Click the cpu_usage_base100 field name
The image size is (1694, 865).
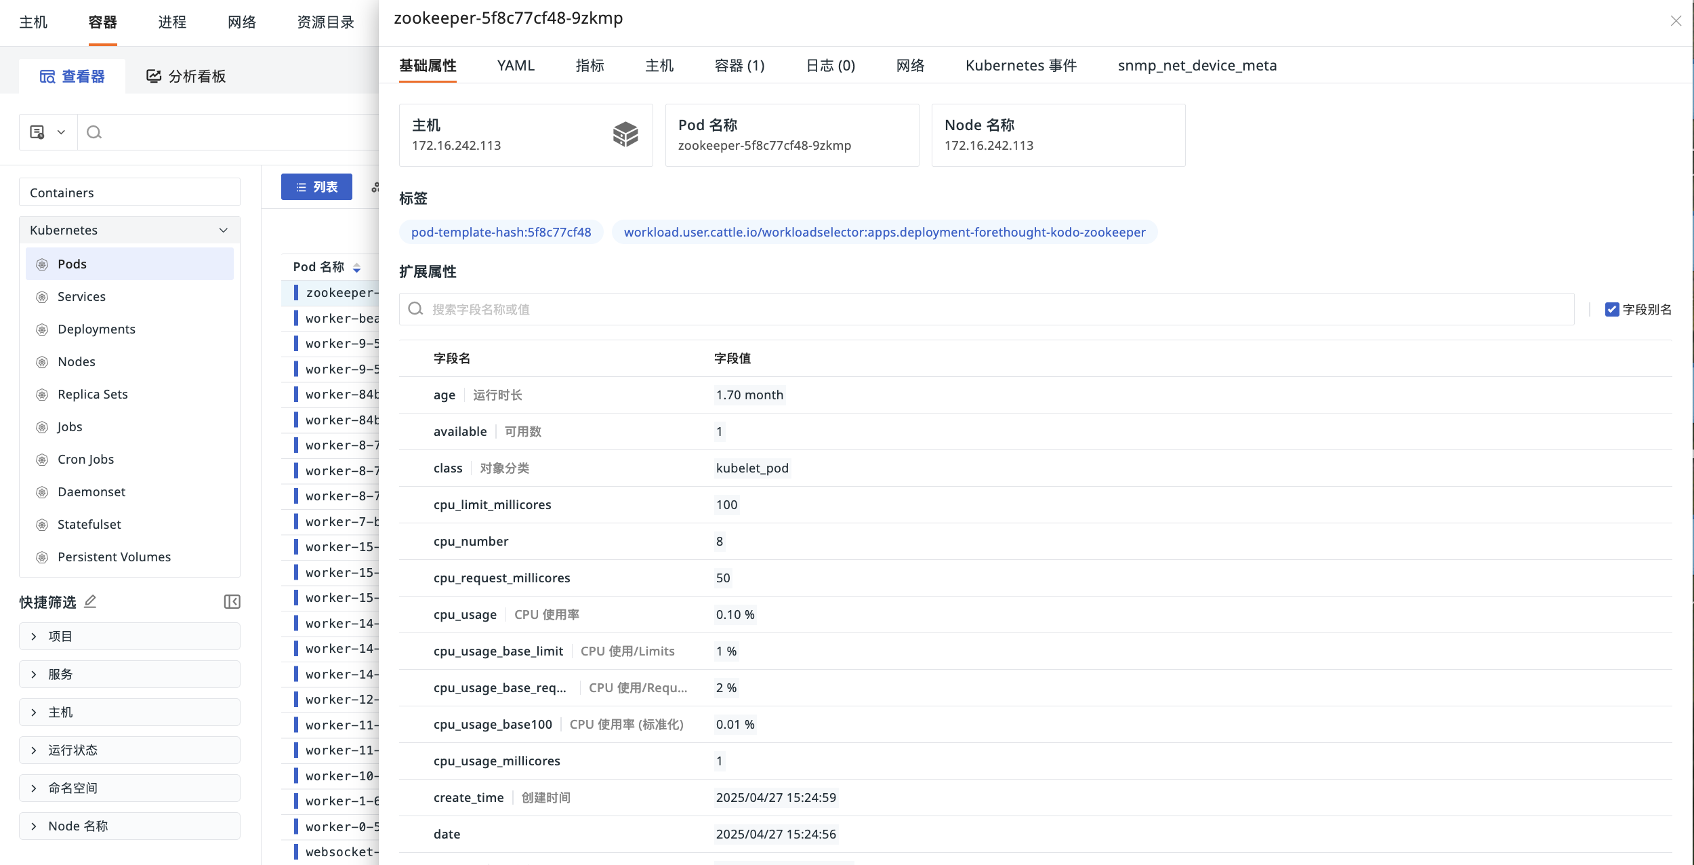coord(493,725)
